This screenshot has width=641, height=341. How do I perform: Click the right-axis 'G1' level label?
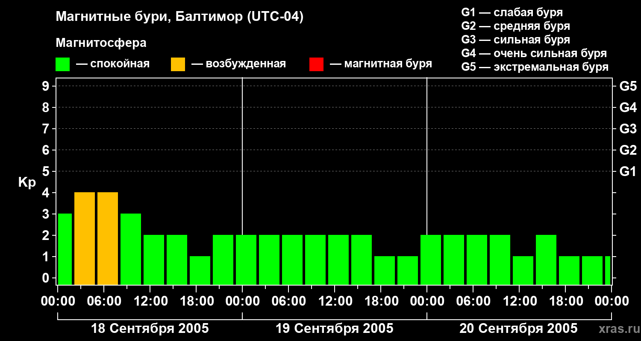[x=628, y=171]
